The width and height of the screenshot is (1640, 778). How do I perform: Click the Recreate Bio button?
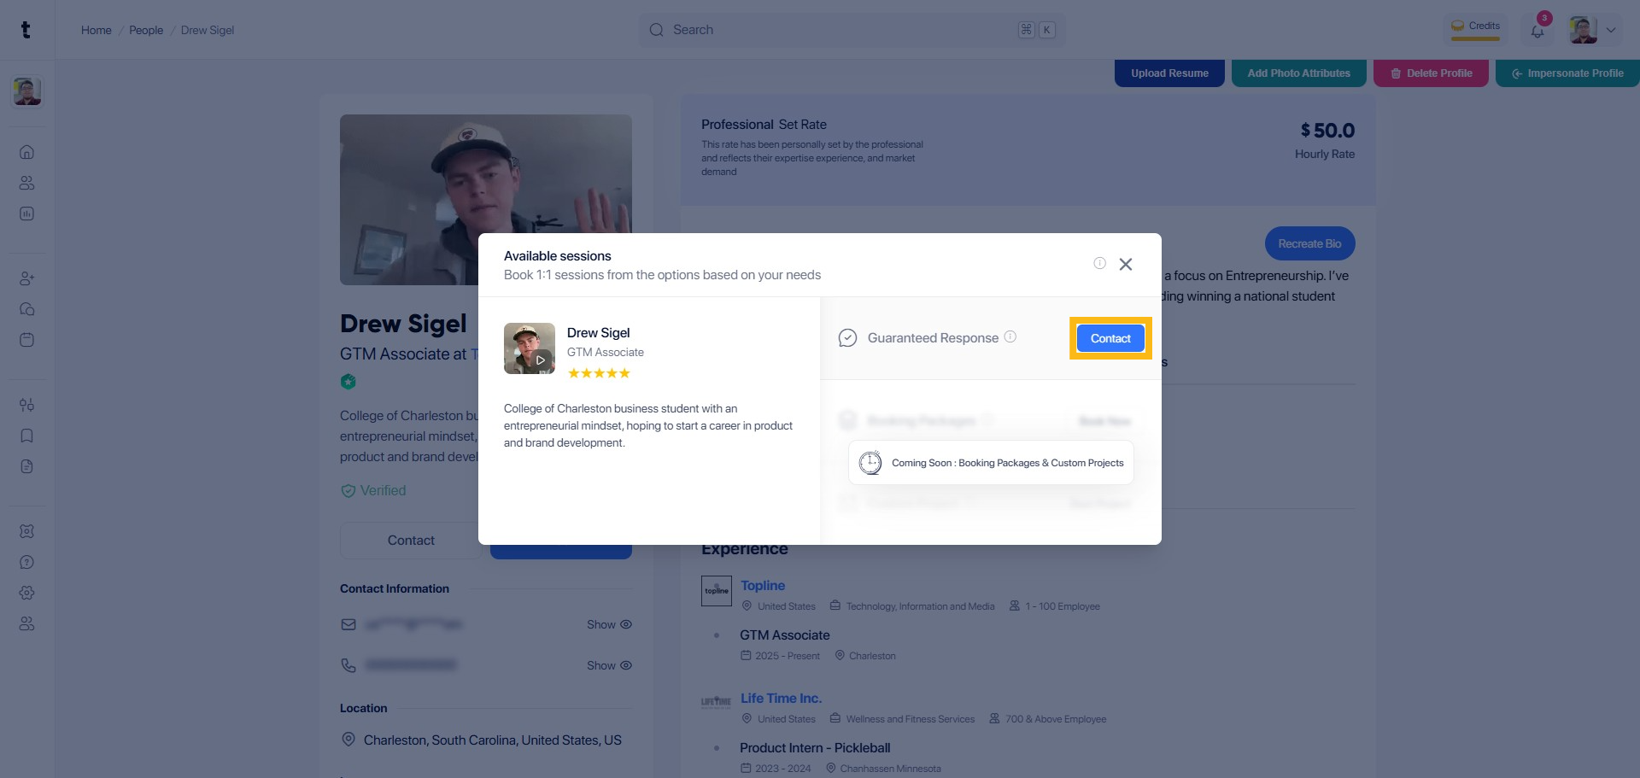point(1309,243)
